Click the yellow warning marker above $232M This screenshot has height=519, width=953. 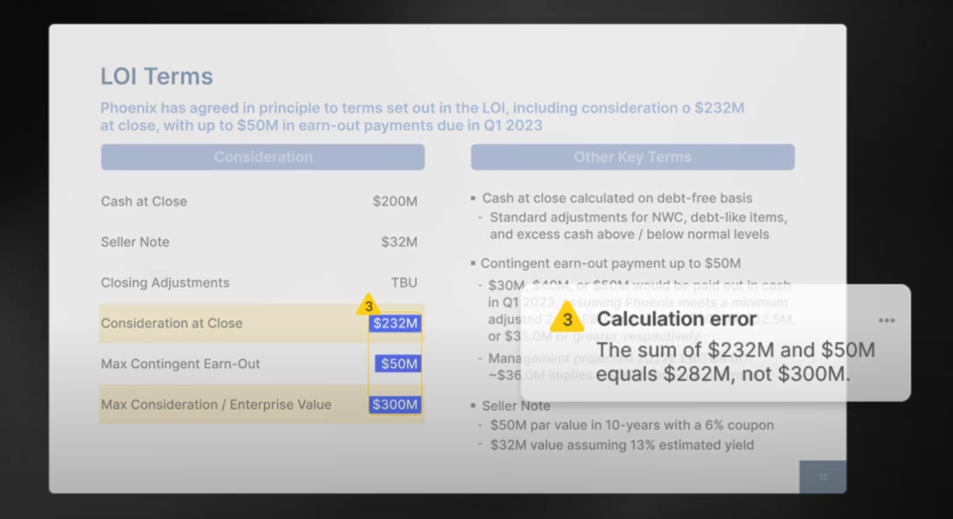pyautogui.click(x=368, y=306)
